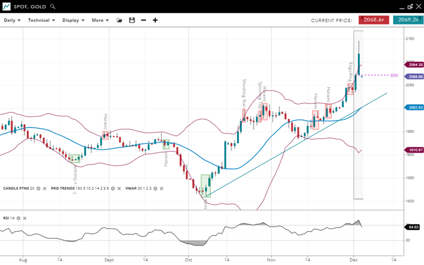Open saved chart with the folder icon
Image resolution: width=424 pixels, height=265 pixels.
click(120, 20)
